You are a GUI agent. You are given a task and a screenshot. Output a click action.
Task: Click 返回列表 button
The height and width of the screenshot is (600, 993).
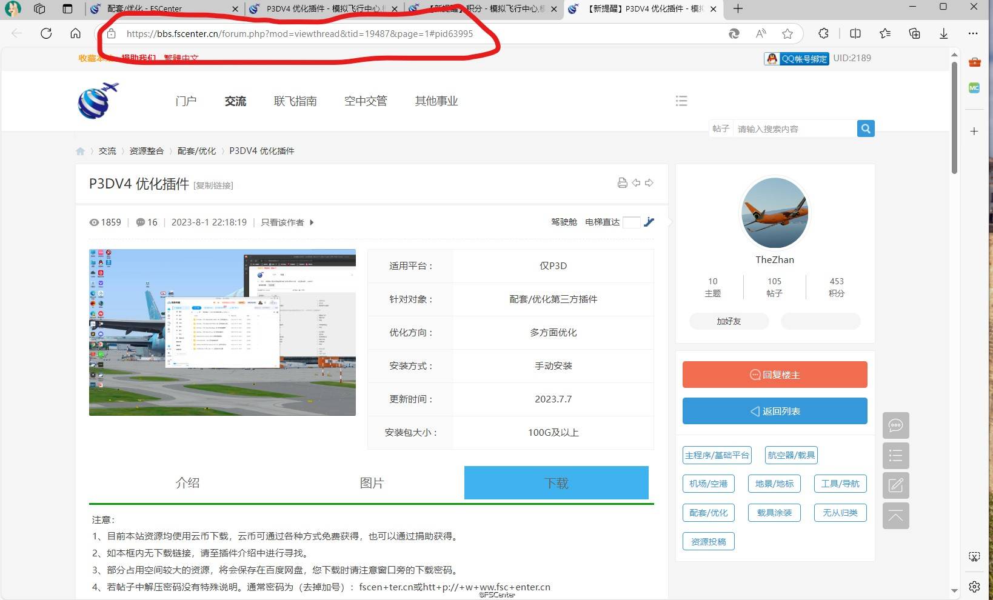pos(775,411)
